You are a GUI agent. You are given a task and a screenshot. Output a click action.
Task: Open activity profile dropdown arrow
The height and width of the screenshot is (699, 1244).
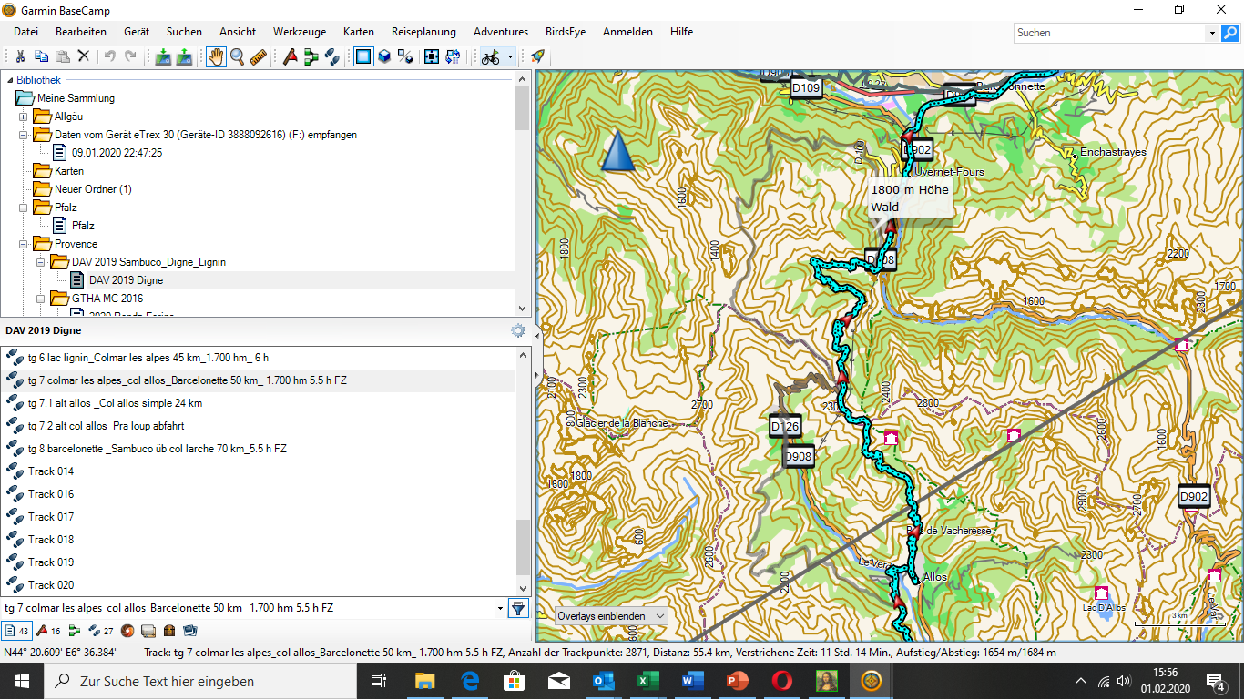pyautogui.click(x=510, y=56)
